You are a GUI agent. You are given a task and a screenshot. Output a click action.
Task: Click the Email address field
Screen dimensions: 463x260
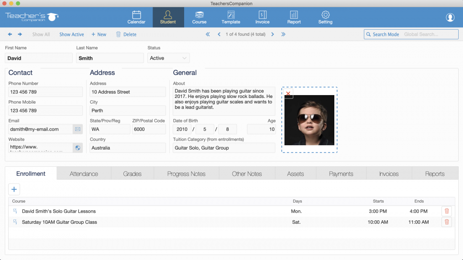click(x=41, y=129)
